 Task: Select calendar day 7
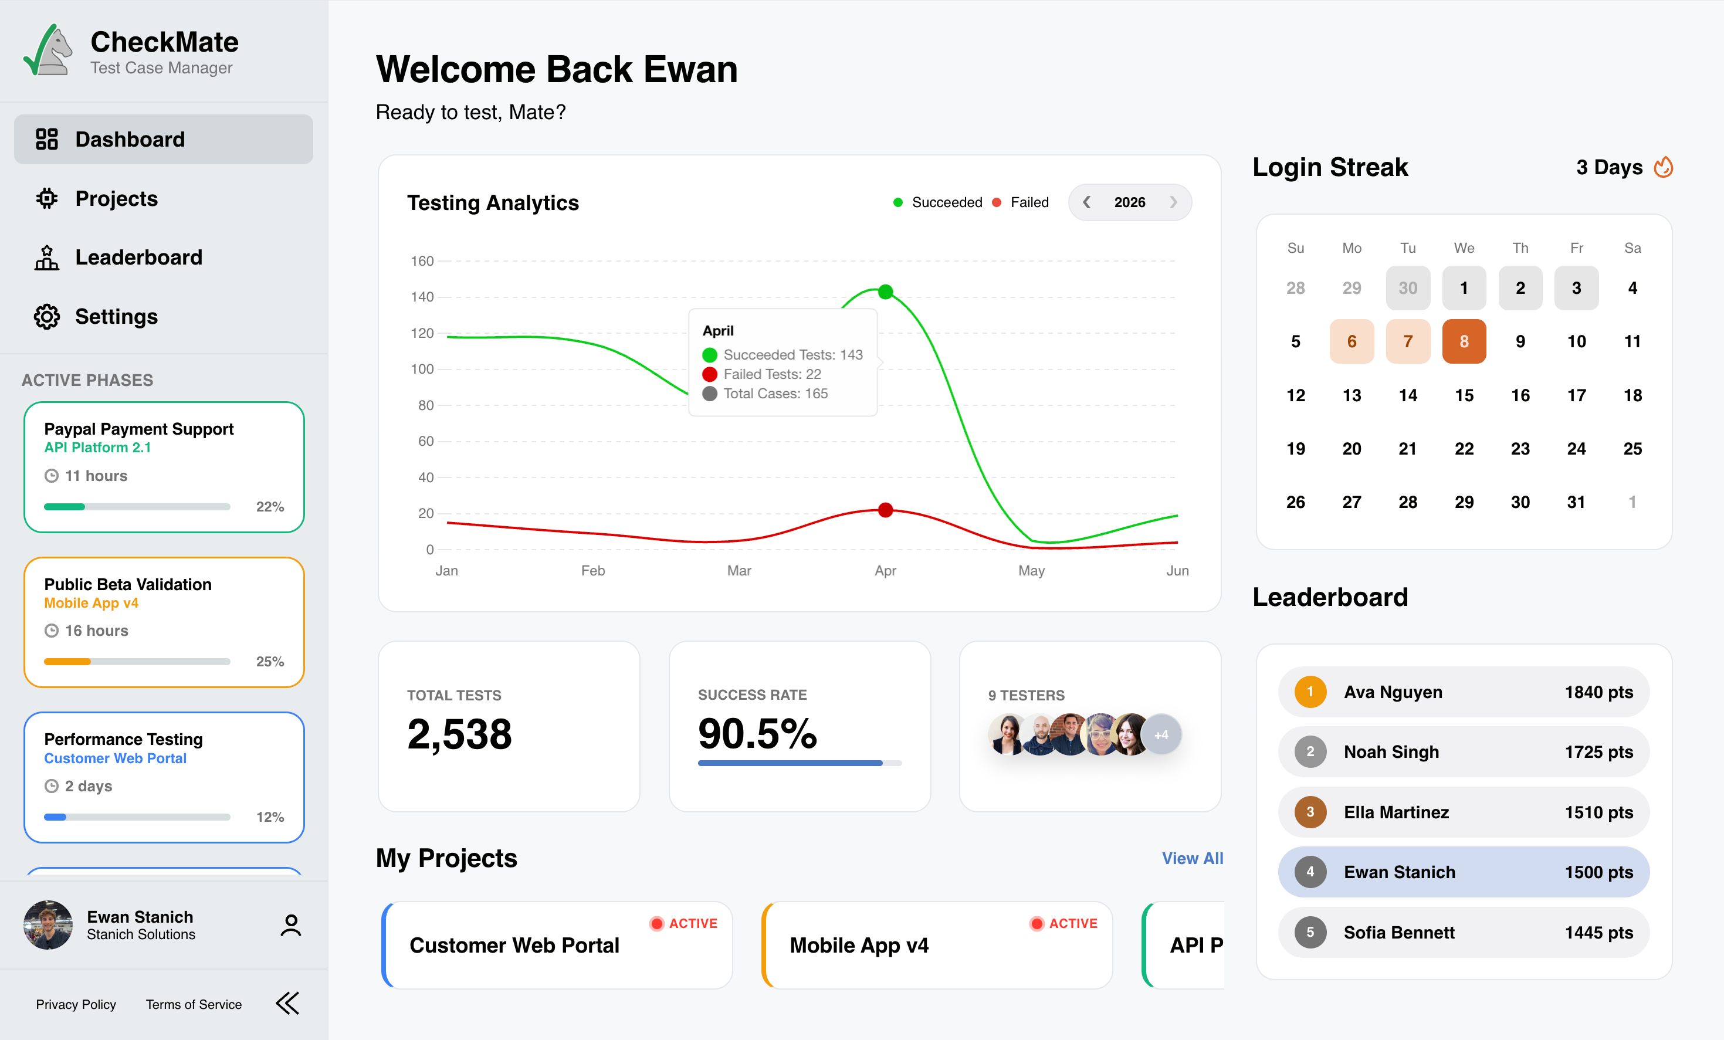pos(1408,341)
